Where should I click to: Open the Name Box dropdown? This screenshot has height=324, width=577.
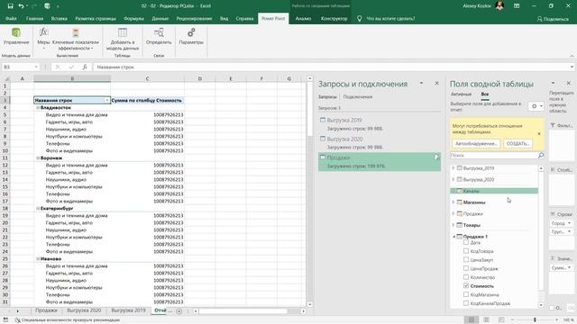pos(36,67)
